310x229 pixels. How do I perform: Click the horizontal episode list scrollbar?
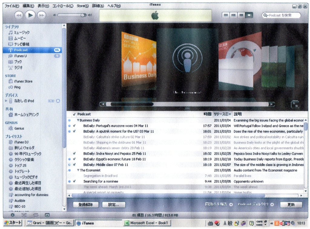point(168,195)
